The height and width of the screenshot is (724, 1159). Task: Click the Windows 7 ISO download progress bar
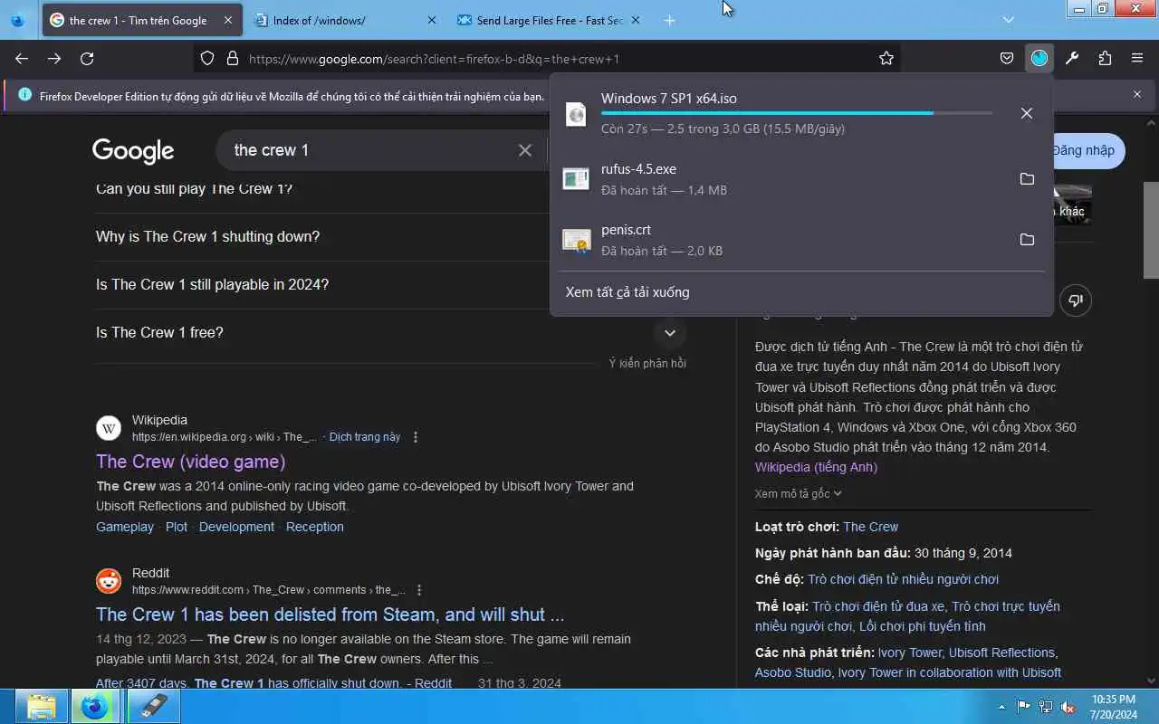click(x=797, y=113)
